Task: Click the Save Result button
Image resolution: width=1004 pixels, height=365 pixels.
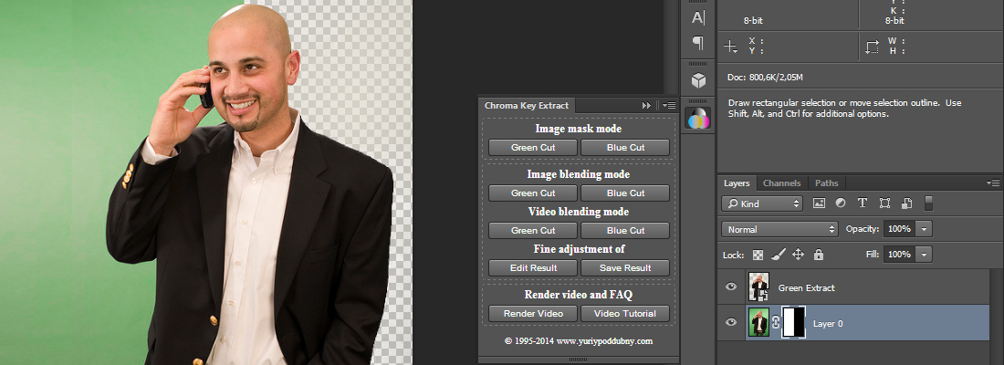Action: click(x=625, y=267)
